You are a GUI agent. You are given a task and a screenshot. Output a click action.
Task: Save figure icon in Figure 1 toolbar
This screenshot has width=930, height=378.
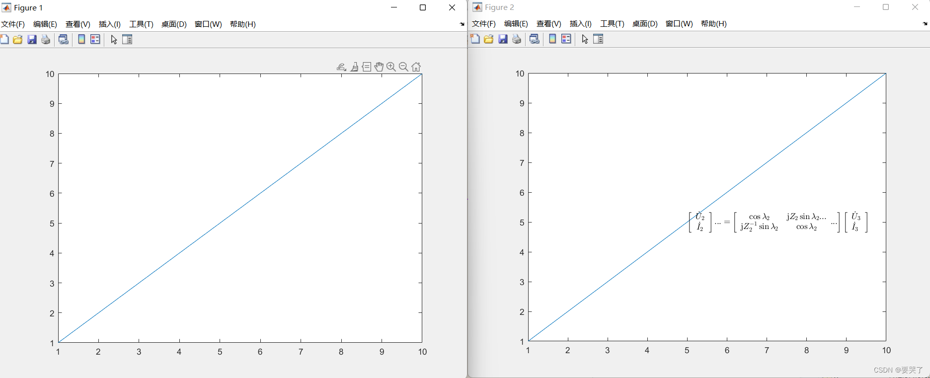click(x=32, y=40)
